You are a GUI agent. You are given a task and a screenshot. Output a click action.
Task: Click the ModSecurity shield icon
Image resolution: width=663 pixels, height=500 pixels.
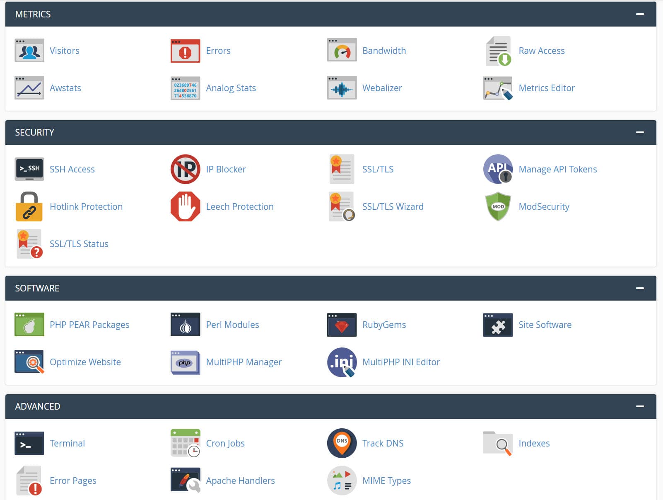(497, 206)
